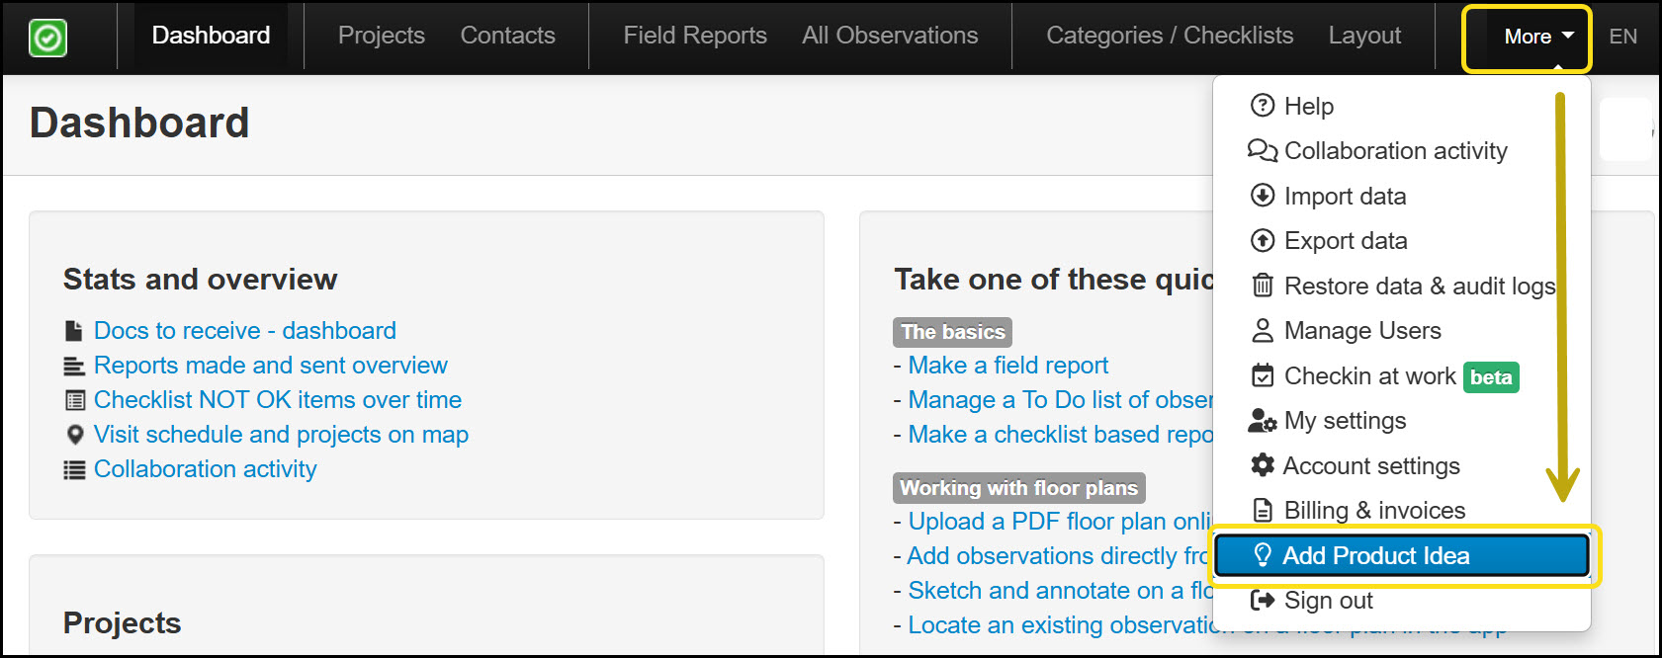The width and height of the screenshot is (1662, 658).
Task: Click the Export data arrow icon
Action: 1263,240
